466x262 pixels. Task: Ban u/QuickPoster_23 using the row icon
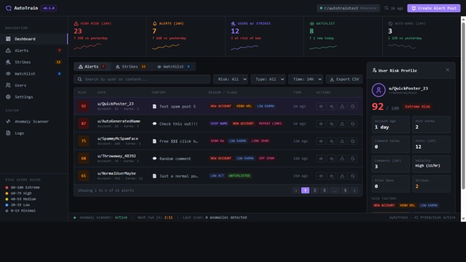click(x=353, y=106)
